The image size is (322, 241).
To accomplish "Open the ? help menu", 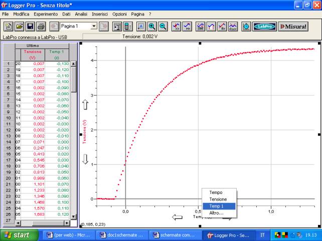I will coord(150,14).
